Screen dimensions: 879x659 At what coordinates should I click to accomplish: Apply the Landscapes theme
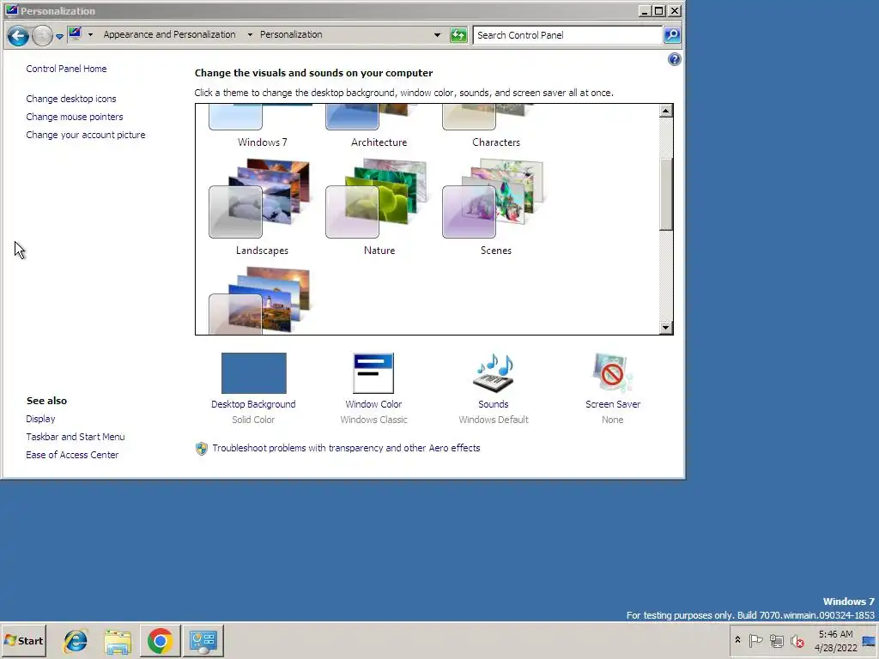(x=262, y=208)
